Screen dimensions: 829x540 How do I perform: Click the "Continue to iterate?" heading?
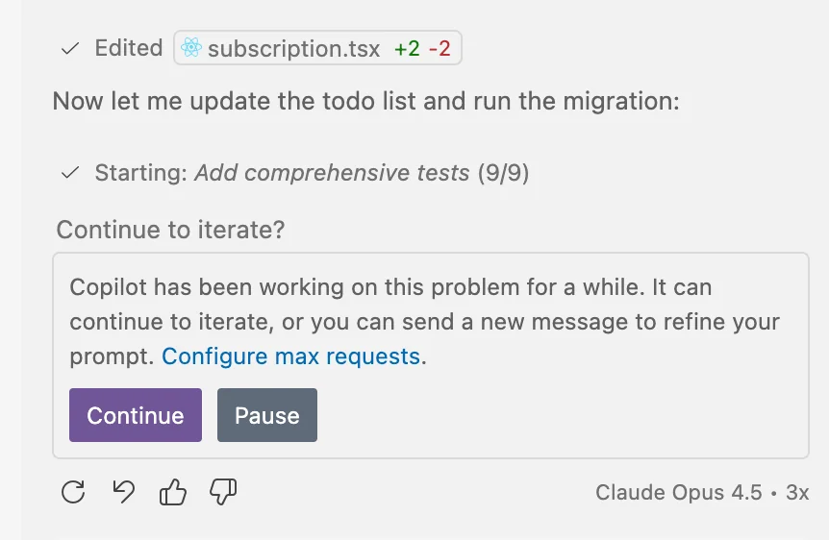click(x=170, y=230)
